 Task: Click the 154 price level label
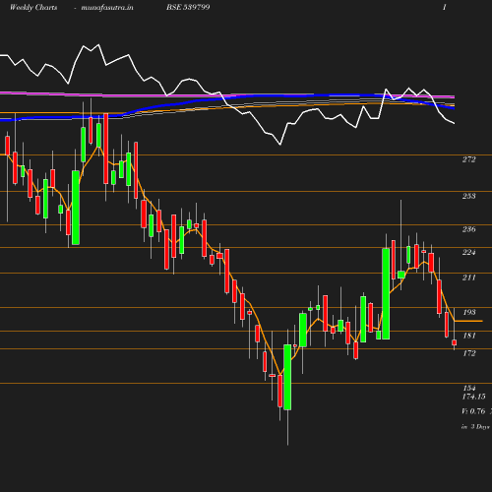[x=469, y=388]
